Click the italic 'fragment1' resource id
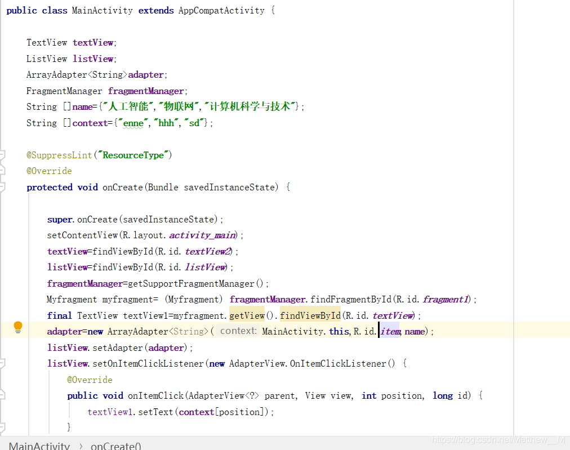 [446, 300]
